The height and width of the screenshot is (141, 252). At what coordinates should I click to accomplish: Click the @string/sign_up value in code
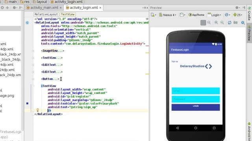point(83,107)
